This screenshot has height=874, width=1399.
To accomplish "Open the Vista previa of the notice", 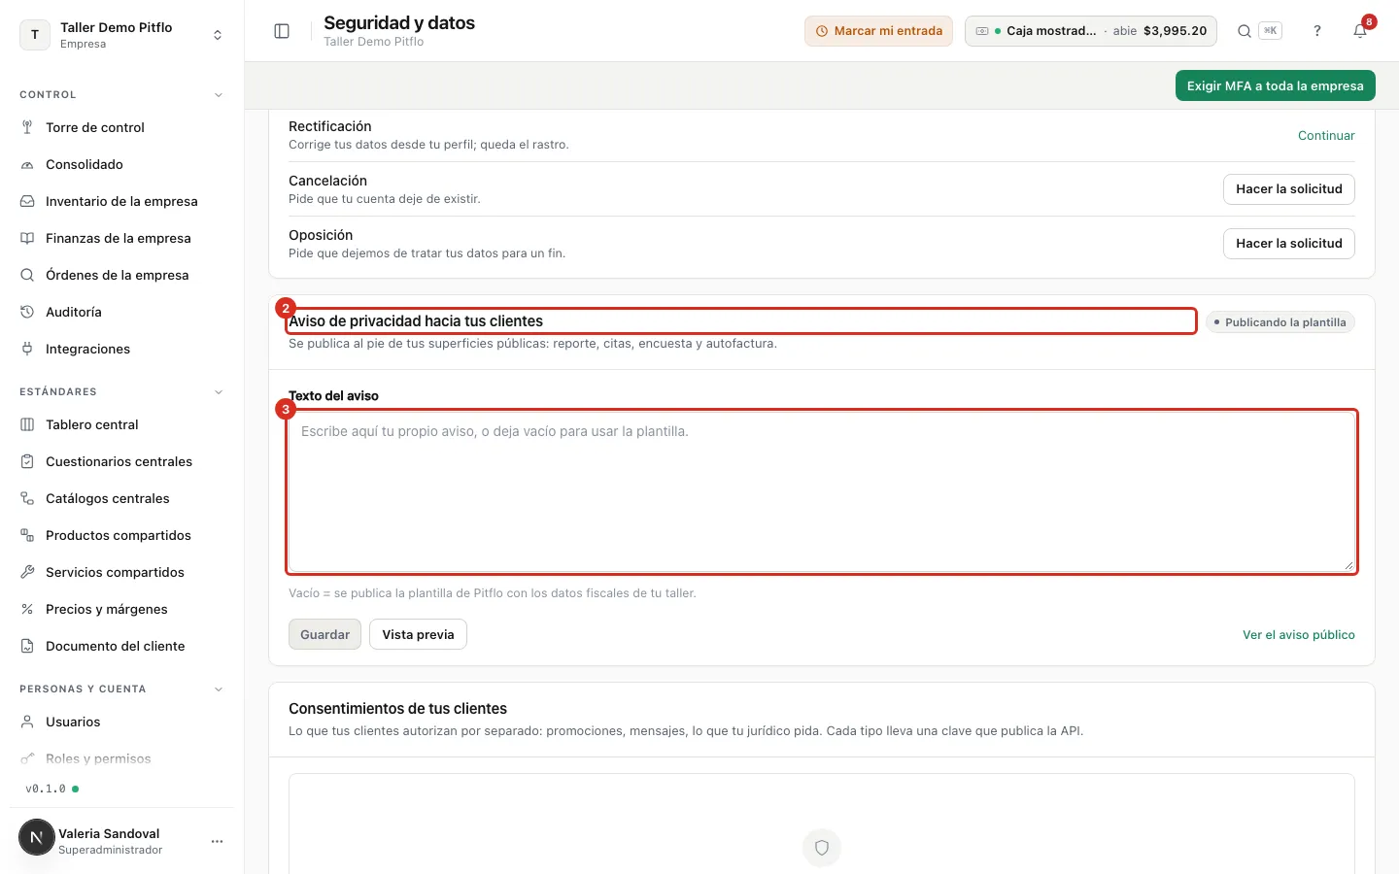I will point(418,634).
